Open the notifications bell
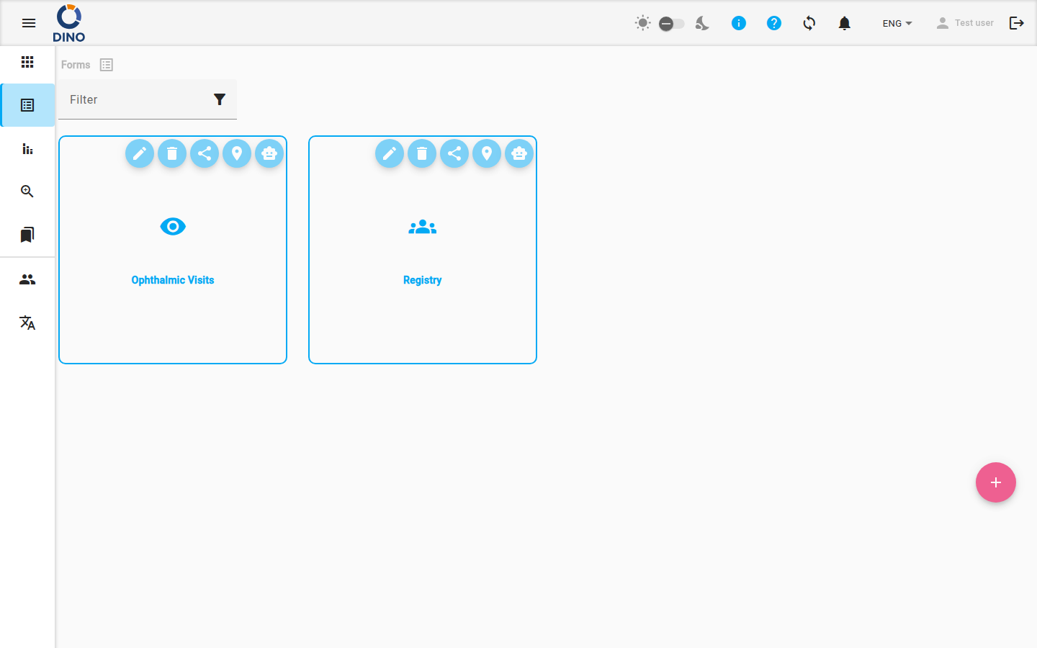This screenshot has height=648, width=1037. pyautogui.click(x=845, y=23)
